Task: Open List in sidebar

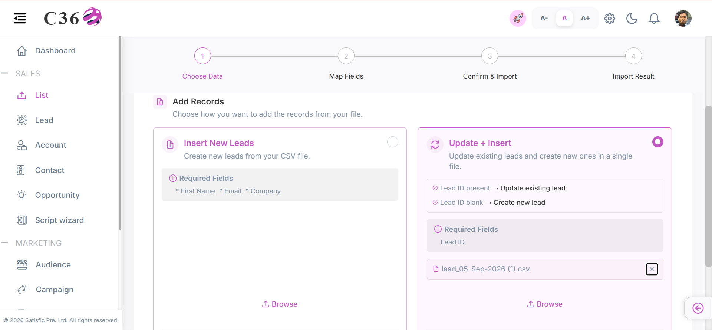Action: pos(42,95)
